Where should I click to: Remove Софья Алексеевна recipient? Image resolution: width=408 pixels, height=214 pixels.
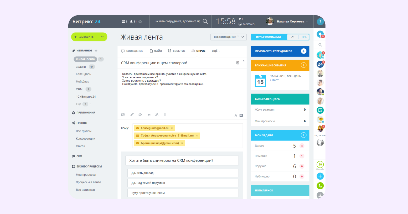click(x=197, y=135)
